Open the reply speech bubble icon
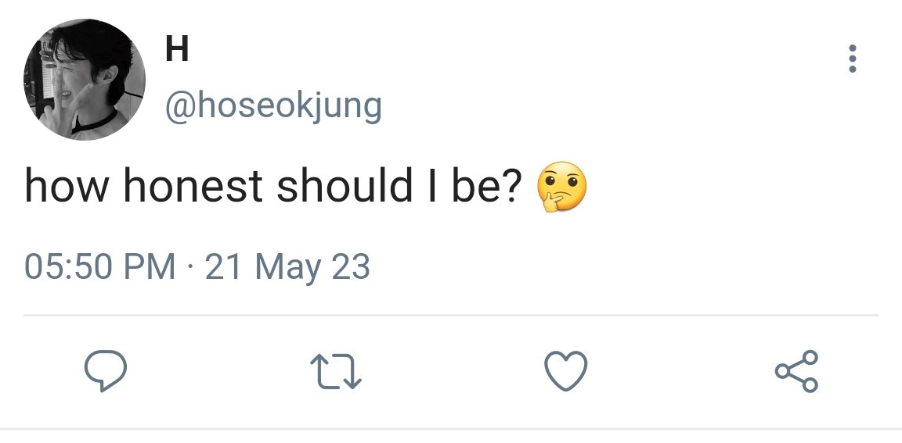Screen dimensions: 902x443 105,370
